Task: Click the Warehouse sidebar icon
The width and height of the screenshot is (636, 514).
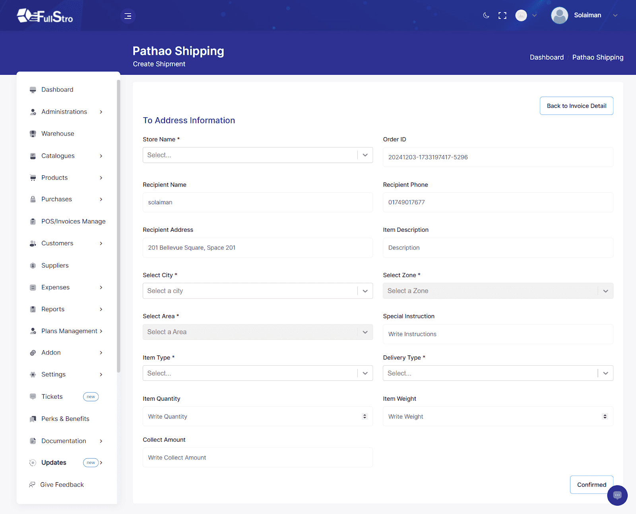Action: [x=33, y=134]
